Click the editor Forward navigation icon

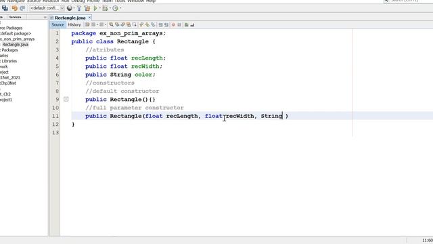click(101, 24)
